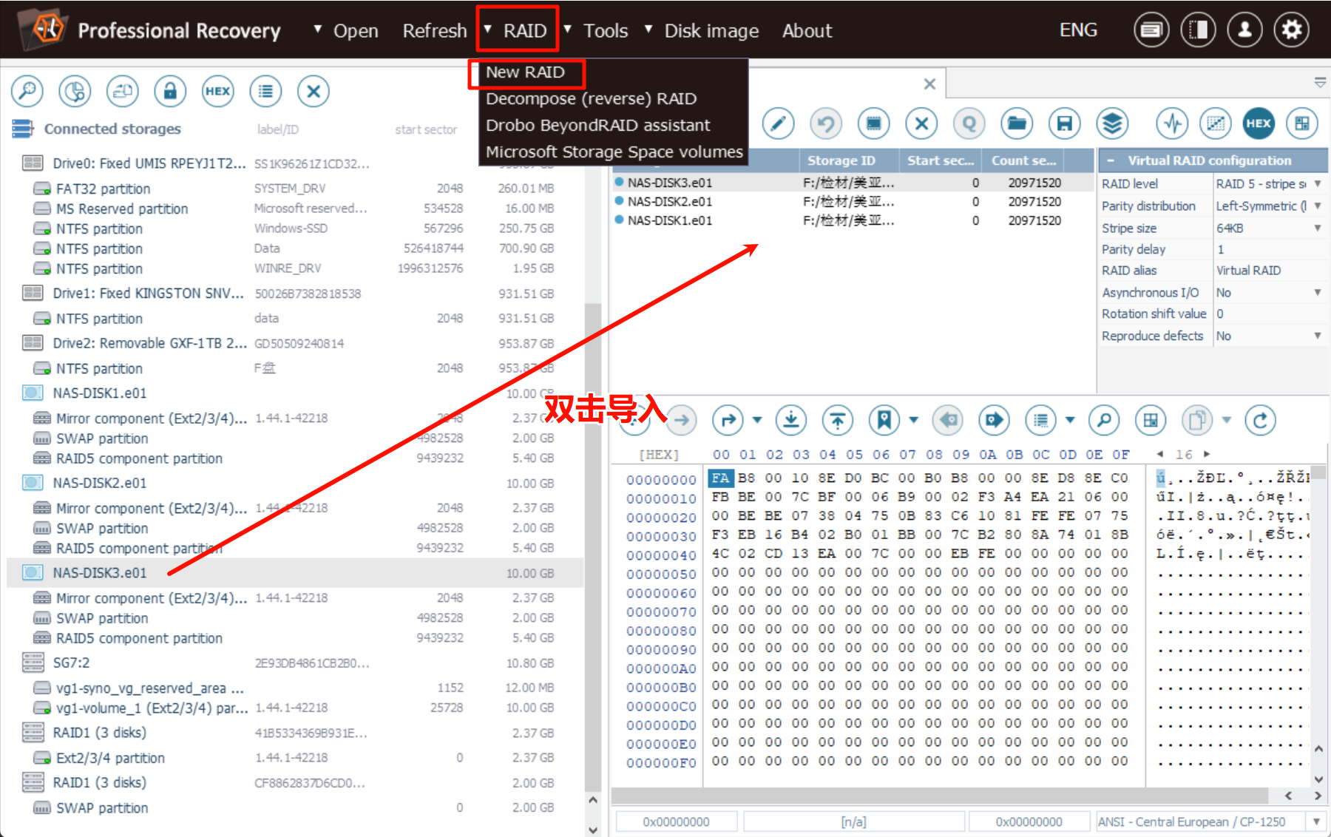
Task: Switch language via the ENG button
Action: [1077, 30]
